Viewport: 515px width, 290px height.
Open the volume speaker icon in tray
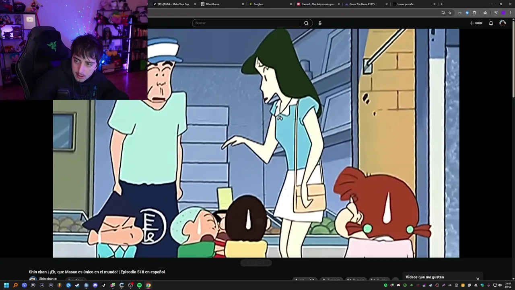500,285
